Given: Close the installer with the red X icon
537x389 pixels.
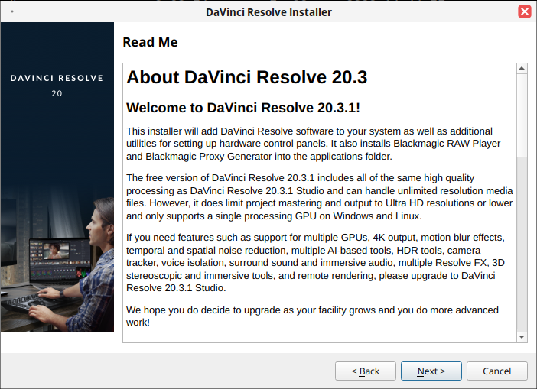Looking at the screenshot, I should [525, 11].
